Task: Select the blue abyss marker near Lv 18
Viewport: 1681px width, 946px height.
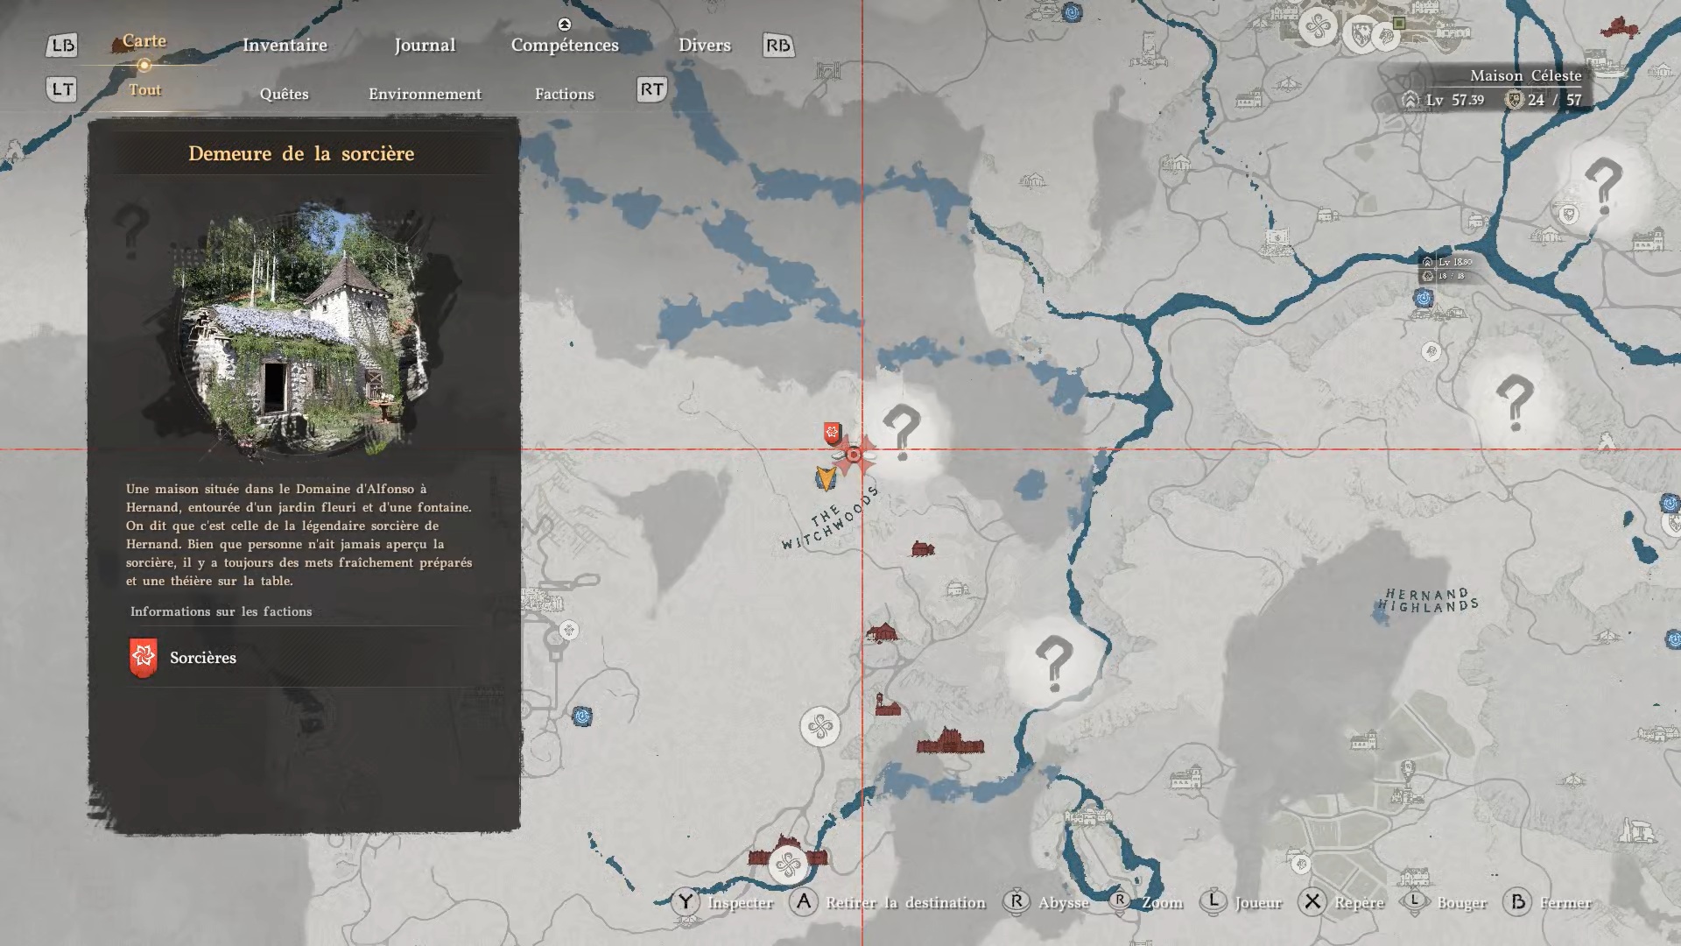Action: [1424, 298]
